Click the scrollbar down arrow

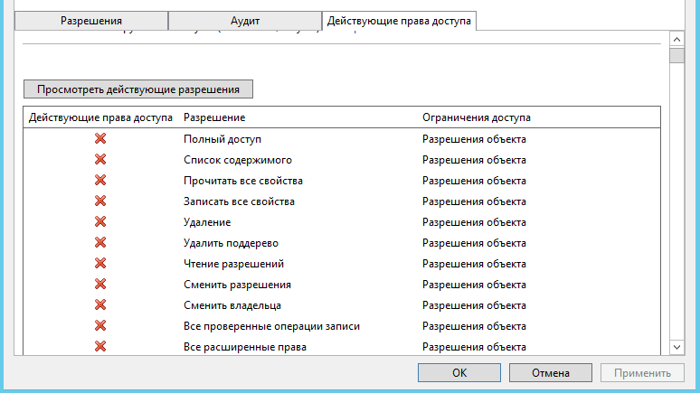[x=676, y=347]
